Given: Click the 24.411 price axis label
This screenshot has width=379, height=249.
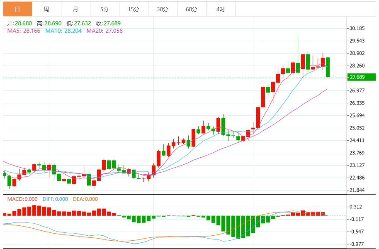Looking at the screenshot, I should (x=357, y=140).
